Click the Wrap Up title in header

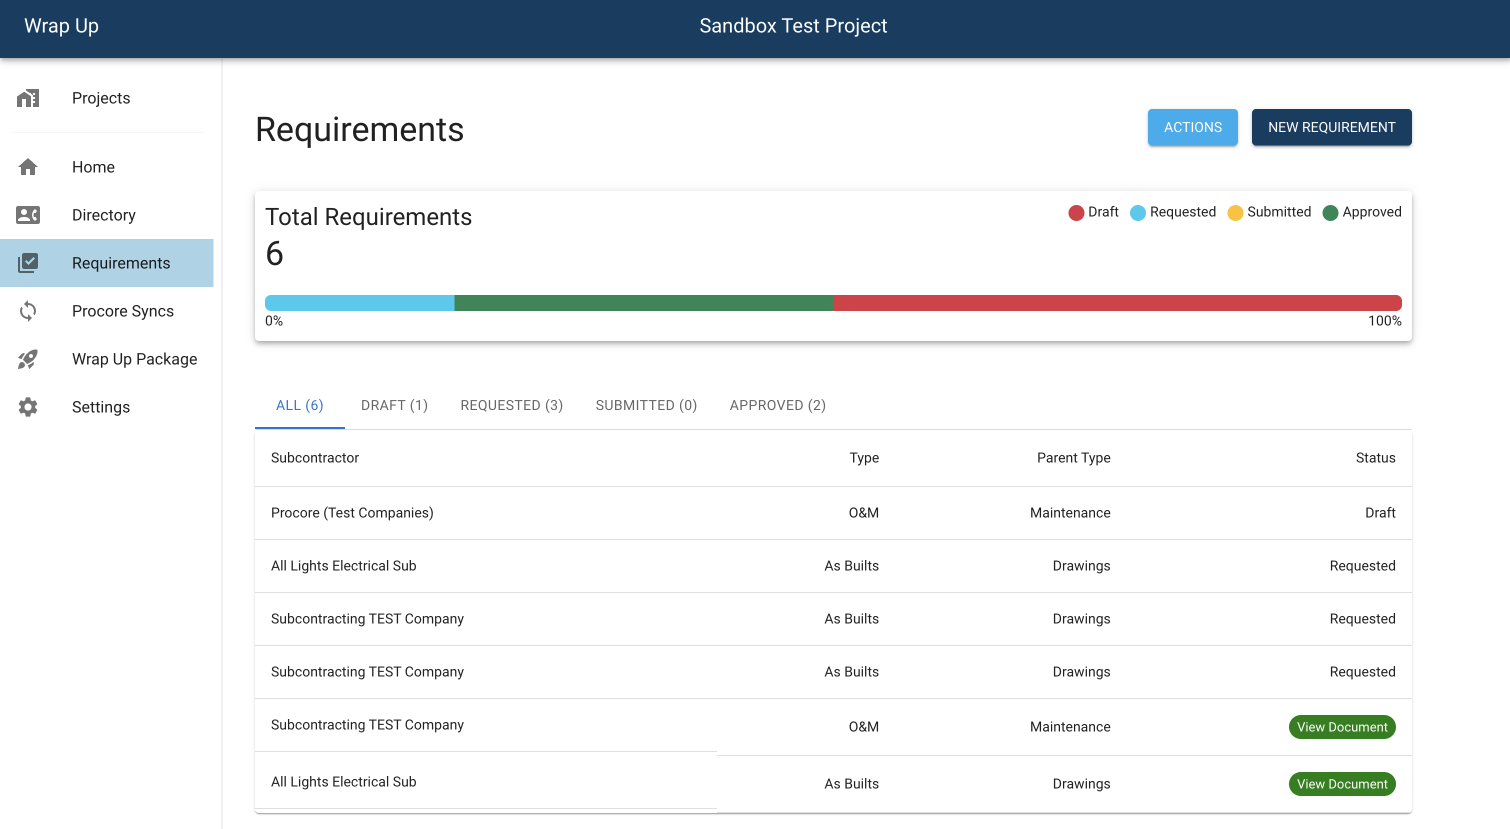click(61, 26)
